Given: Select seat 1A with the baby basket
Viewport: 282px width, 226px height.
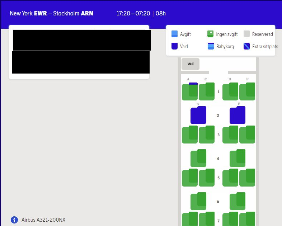Looking at the screenshot, I should [190, 92].
